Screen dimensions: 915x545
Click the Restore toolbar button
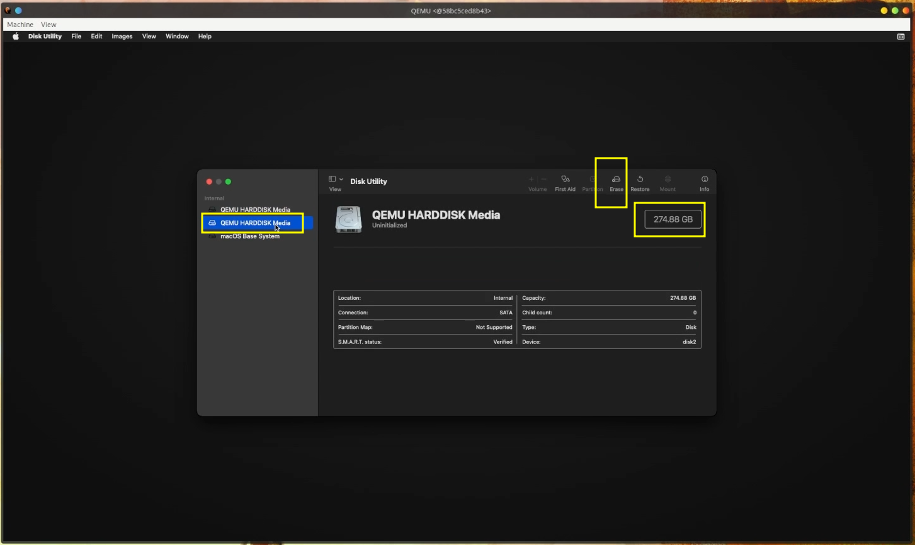640,183
